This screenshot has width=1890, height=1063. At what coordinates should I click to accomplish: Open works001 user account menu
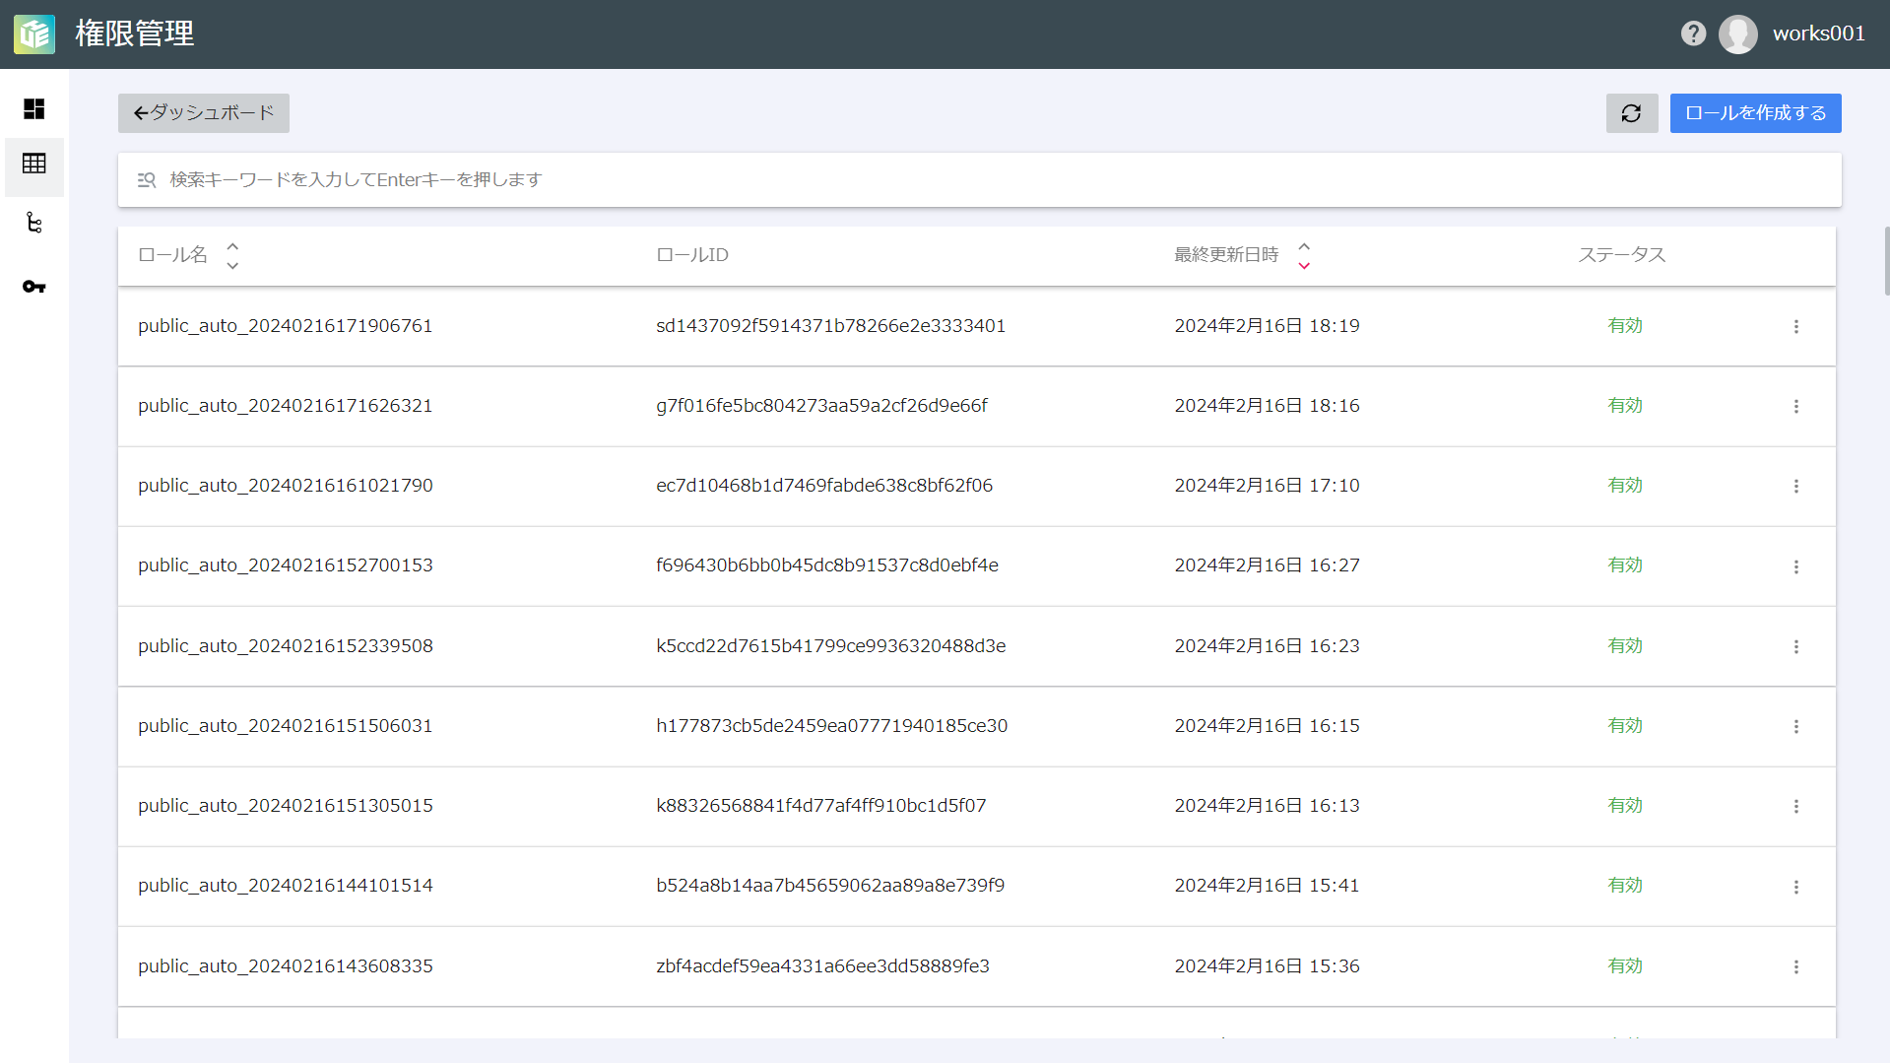[1819, 33]
